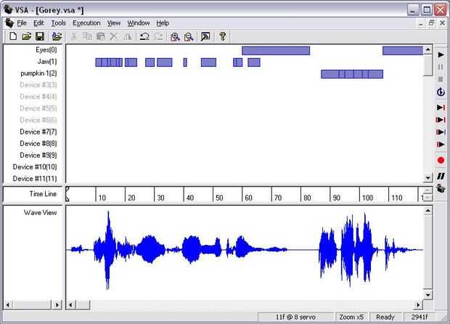
Task: Zoom in on the timeline with magnifier
Action: (175, 36)
